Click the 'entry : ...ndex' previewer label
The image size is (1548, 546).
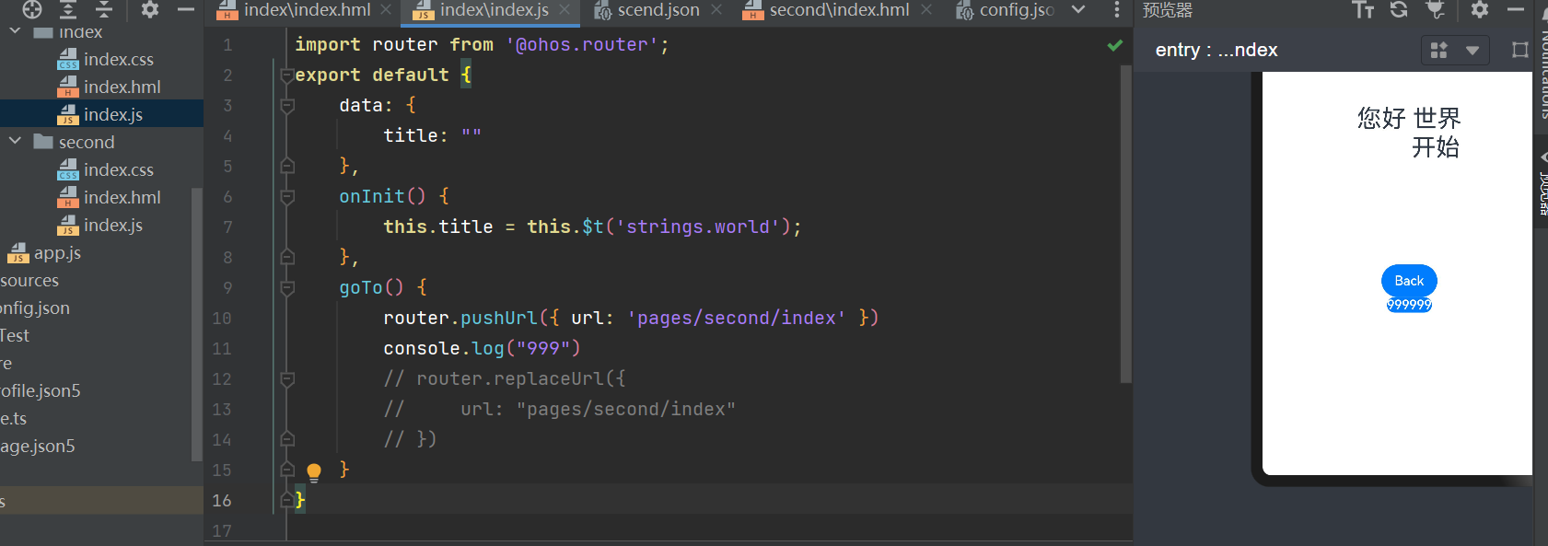1216,50
